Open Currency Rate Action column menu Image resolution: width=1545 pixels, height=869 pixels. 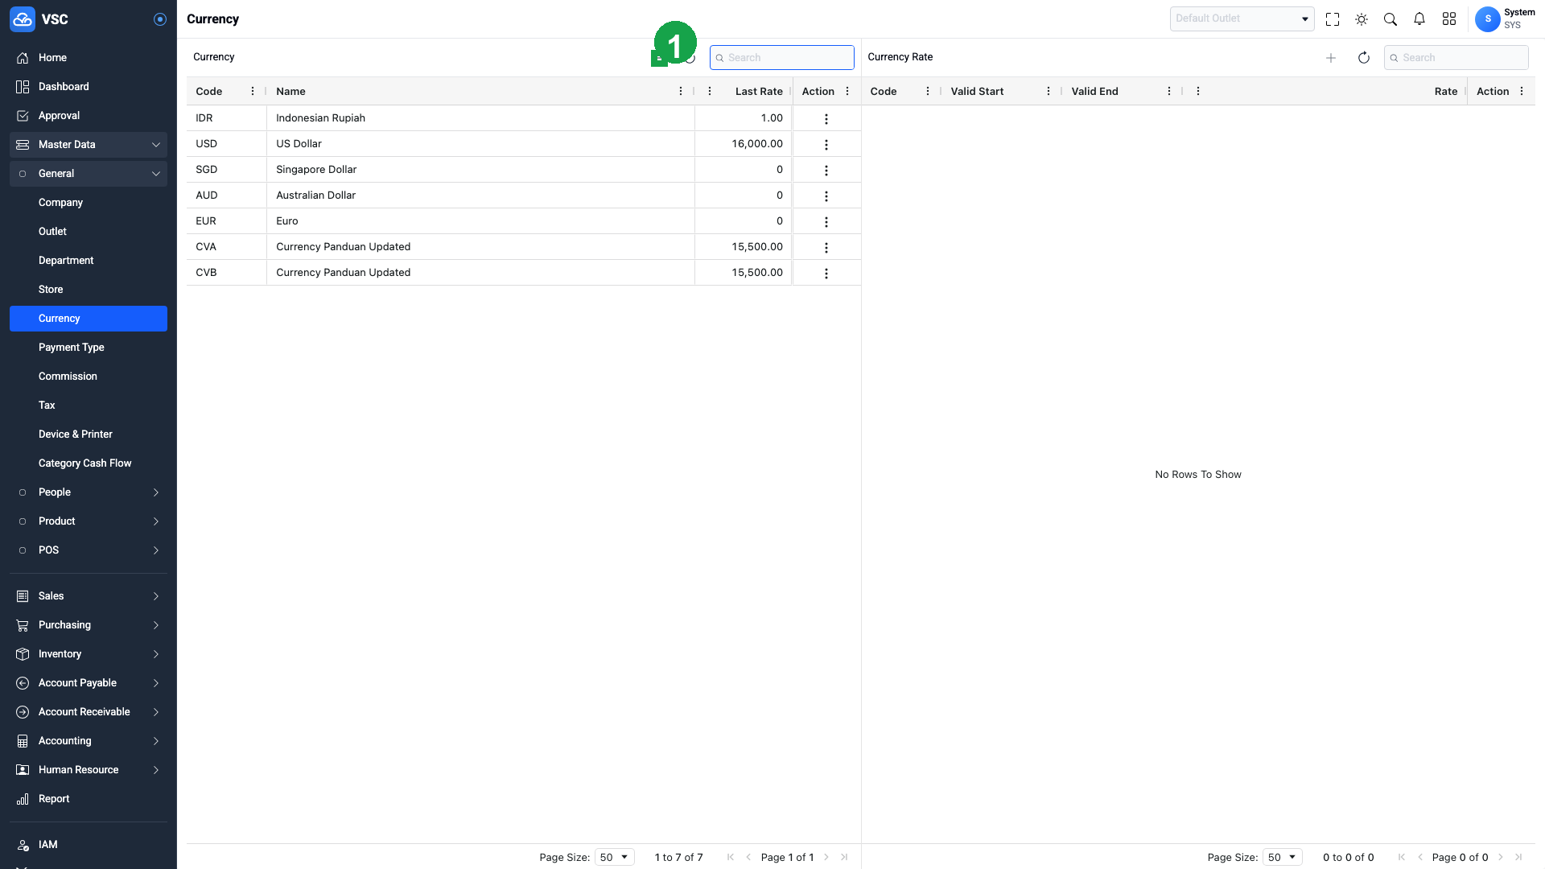coord(1522,92)
